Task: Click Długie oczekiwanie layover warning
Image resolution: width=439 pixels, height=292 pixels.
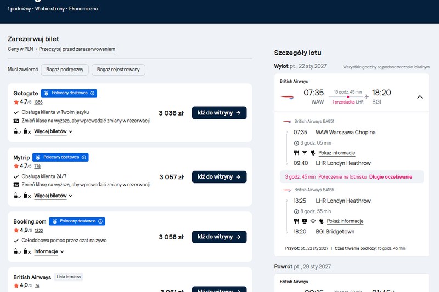Action: coord(391,177)
